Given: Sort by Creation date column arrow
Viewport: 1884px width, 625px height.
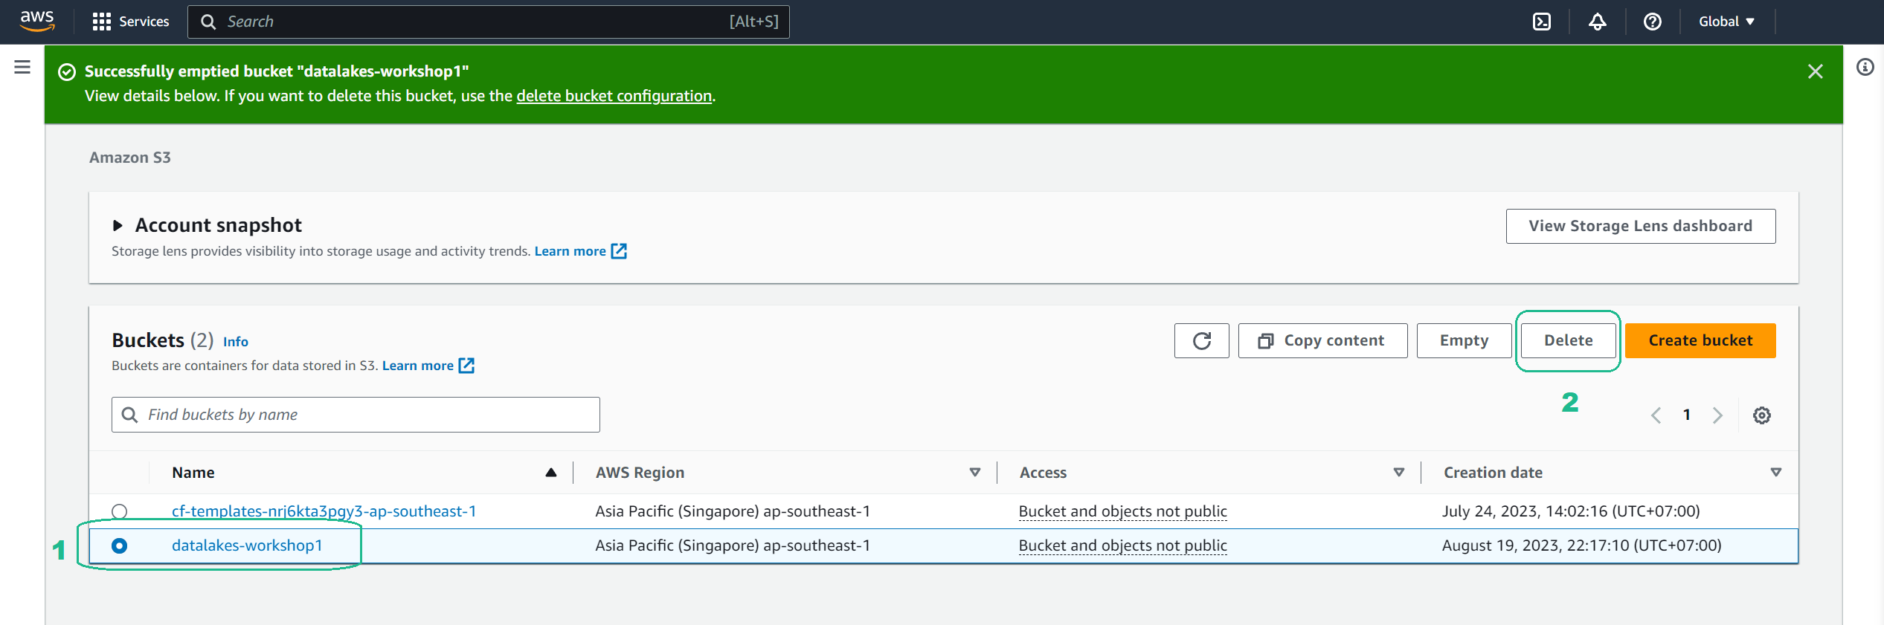Looking at the screenshot, I should pos(1775,473).
